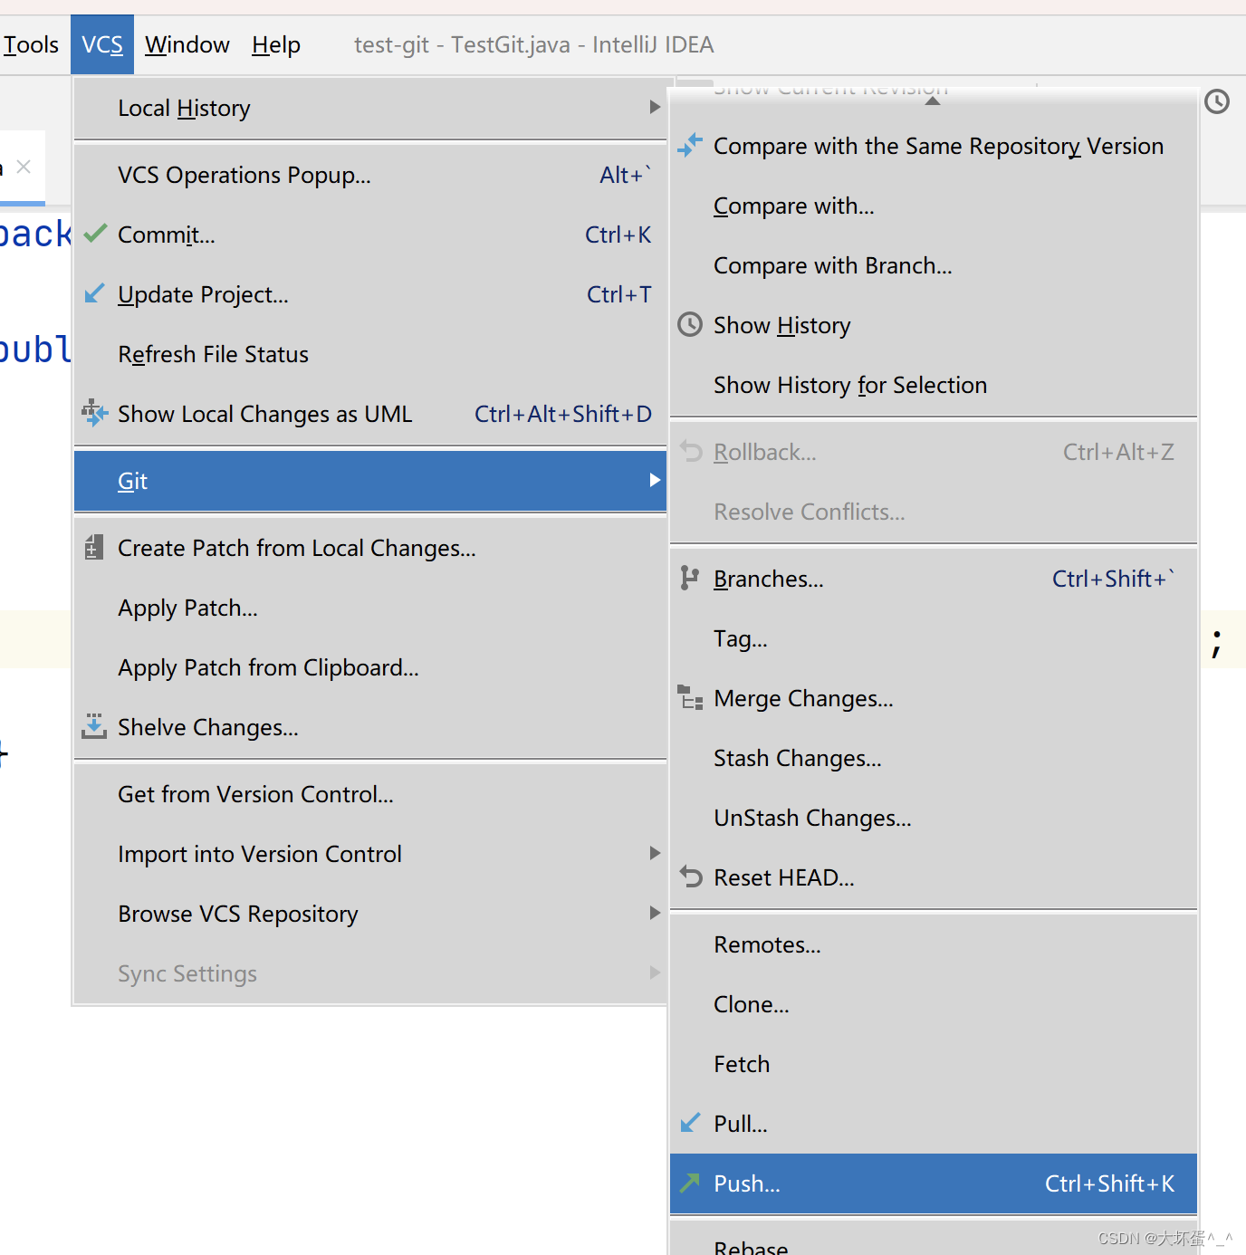
Task: Choose Show History in Git submenu
Action: (x=934, y=325)
